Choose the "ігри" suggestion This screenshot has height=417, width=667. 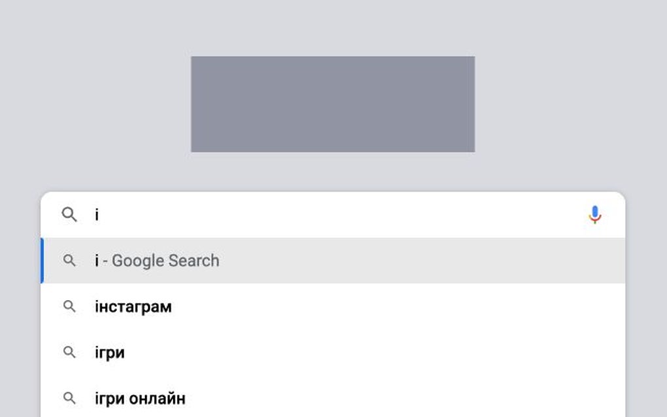(108, 352)
